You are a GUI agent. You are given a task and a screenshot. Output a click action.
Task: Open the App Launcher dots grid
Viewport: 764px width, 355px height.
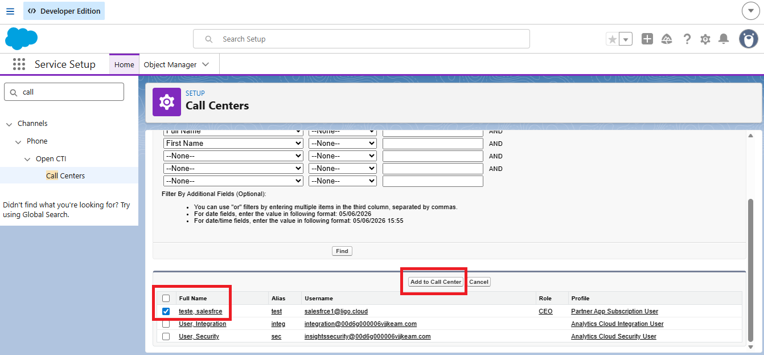(19, 64)
